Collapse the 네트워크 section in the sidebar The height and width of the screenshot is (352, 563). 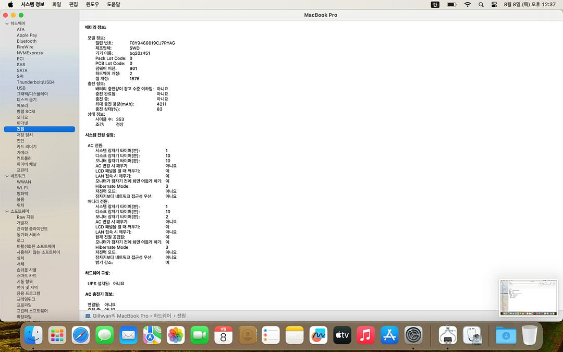(7, 176)
